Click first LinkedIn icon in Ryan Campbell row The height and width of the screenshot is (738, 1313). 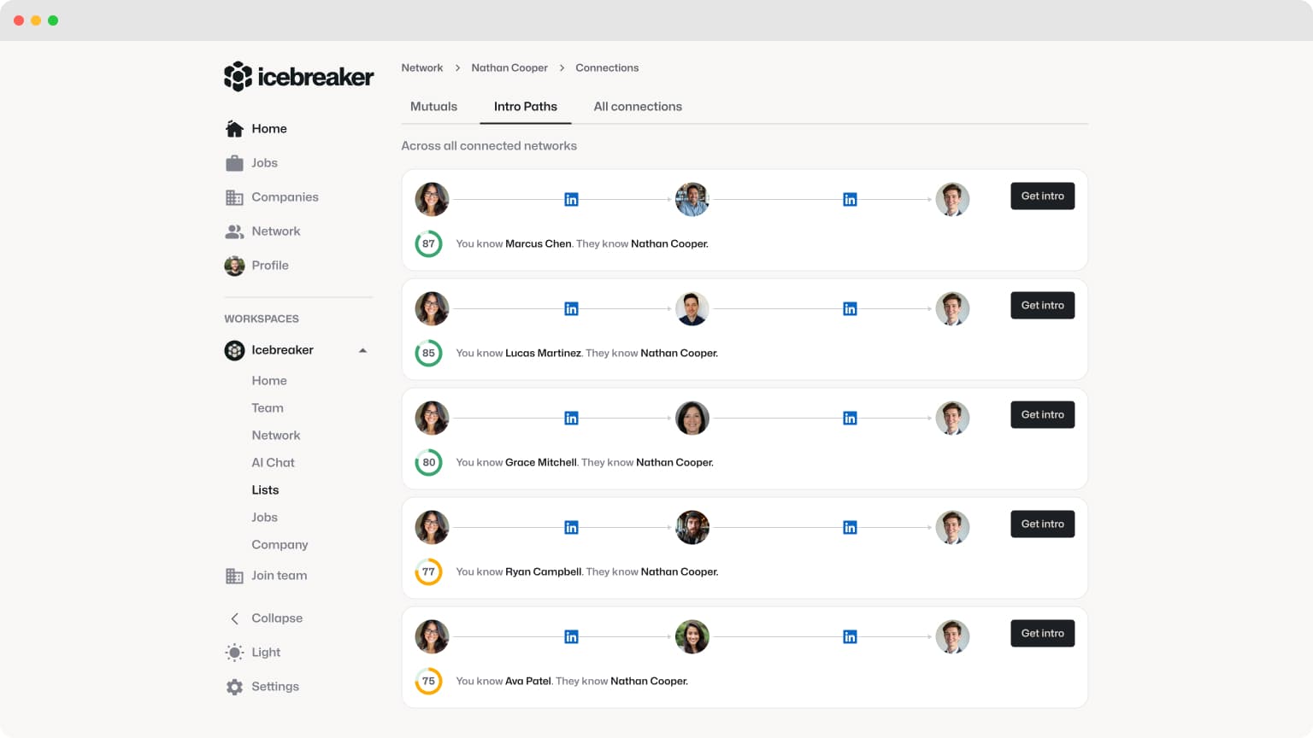[571, 528]
